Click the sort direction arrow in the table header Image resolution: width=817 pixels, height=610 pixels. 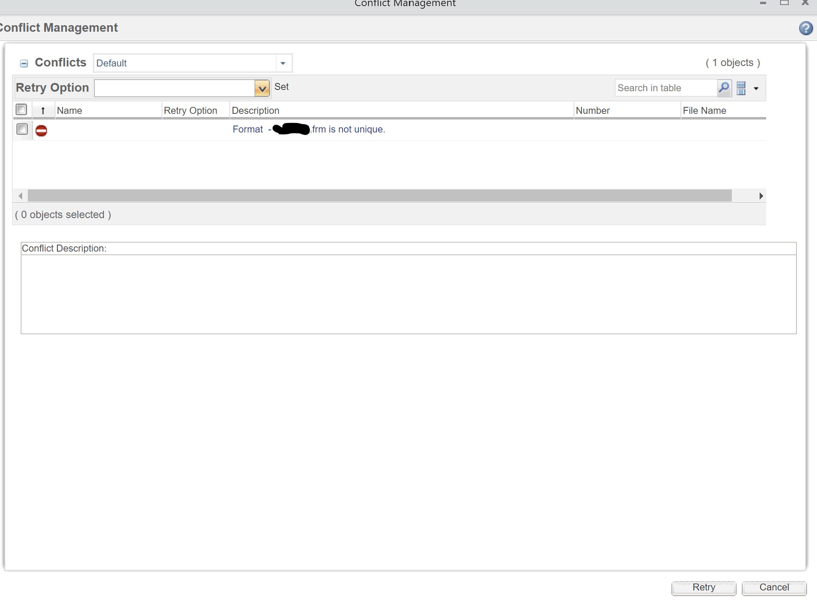tap(43, 110)
